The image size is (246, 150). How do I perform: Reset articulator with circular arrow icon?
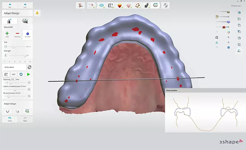click(21, 74)
